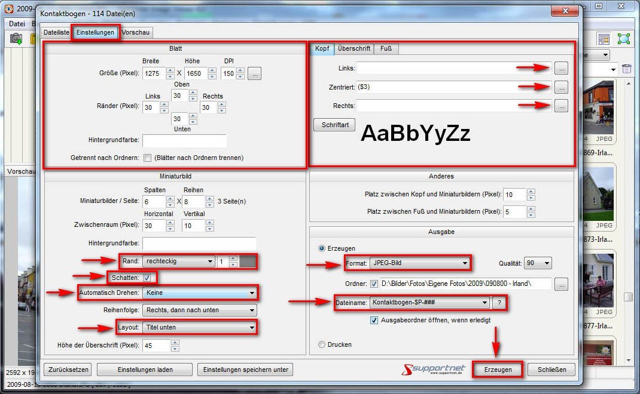Expand the Automatisch Drehen dropdown
Image resolution: width=640 pixels, height=394 pixels.
click(200, 293)
